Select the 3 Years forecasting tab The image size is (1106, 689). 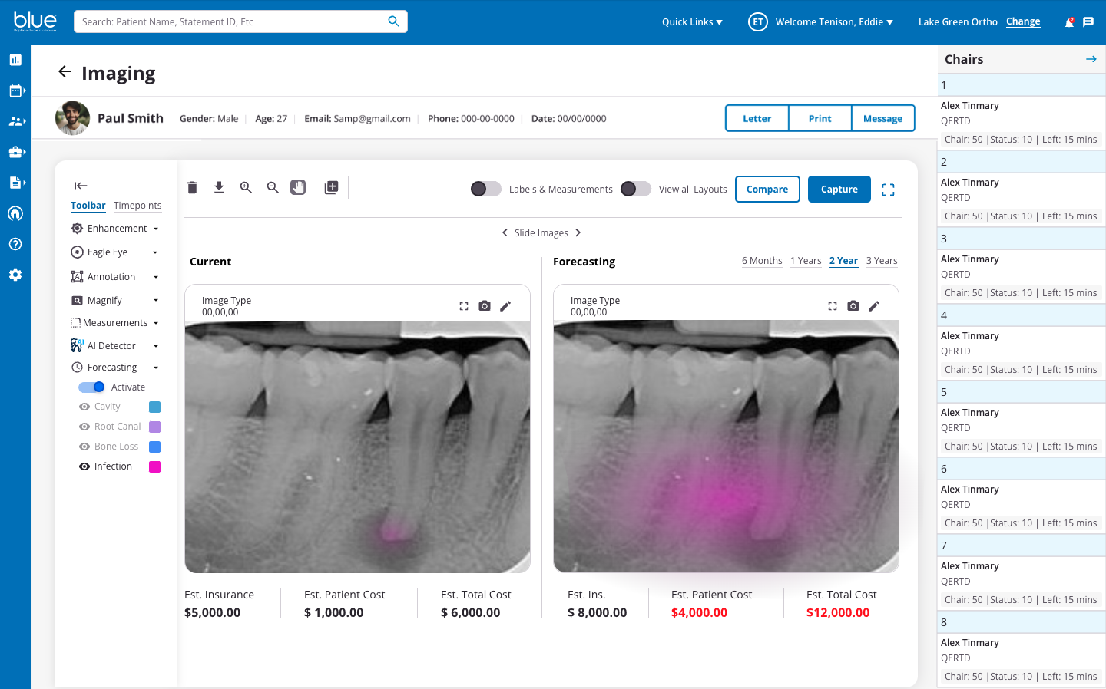click(882, 261)
